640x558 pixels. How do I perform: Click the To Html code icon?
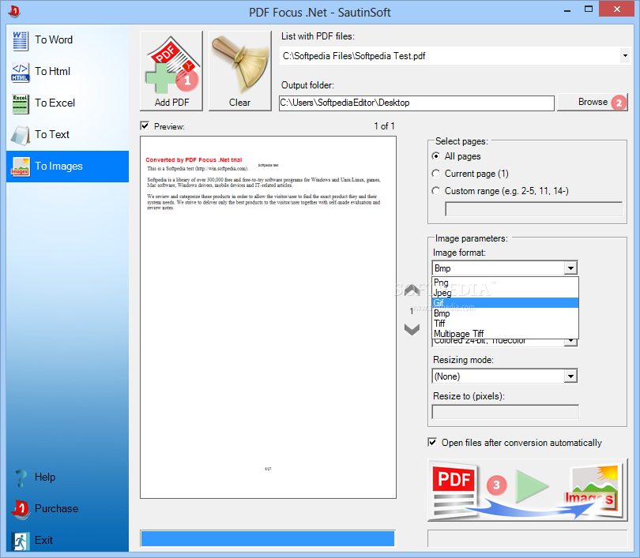tap(20, 72)
